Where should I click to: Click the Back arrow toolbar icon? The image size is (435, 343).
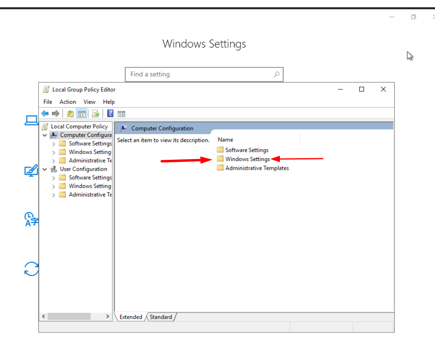[x=45, y=114]
